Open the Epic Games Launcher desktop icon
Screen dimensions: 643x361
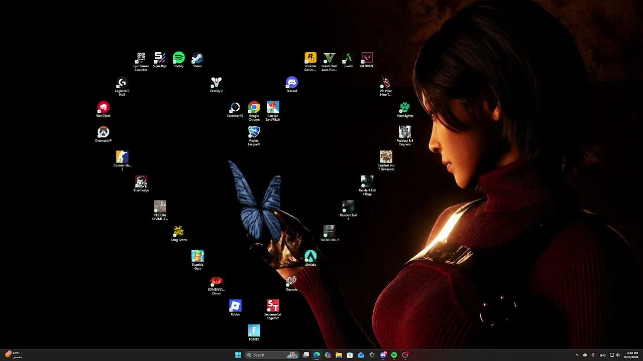(141, 61)
